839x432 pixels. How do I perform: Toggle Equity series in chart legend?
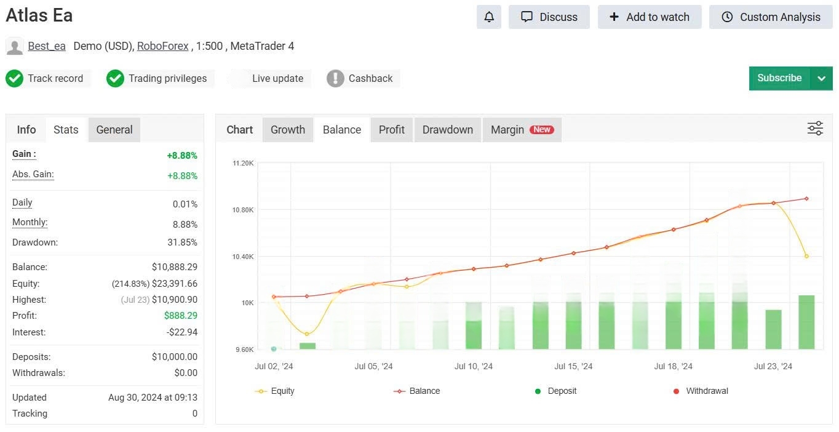point(275,391)
